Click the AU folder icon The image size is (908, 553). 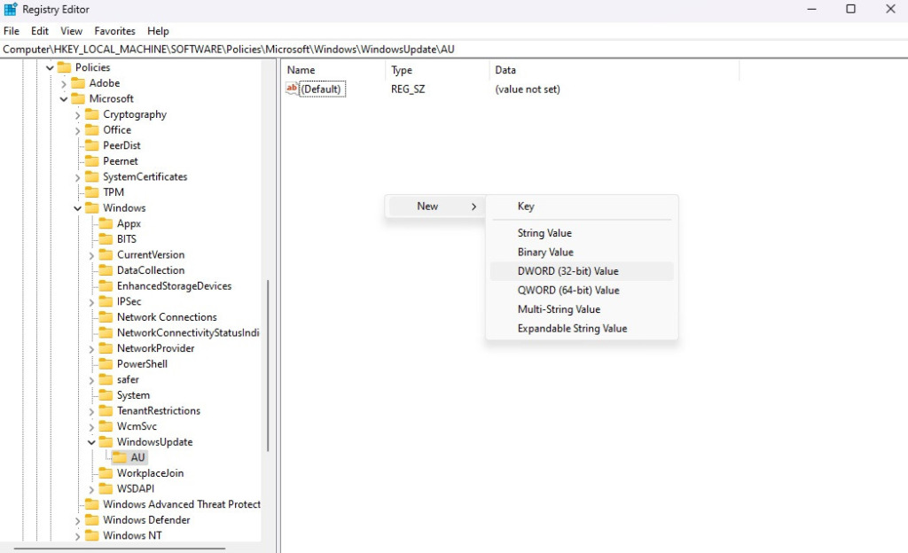[119, 457]
